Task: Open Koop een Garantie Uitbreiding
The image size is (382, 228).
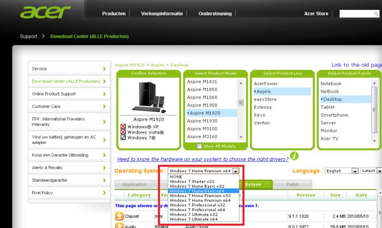Action: point(69,155)
